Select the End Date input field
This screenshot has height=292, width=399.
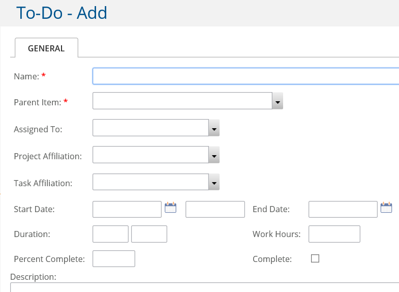(x=343, y=209)
